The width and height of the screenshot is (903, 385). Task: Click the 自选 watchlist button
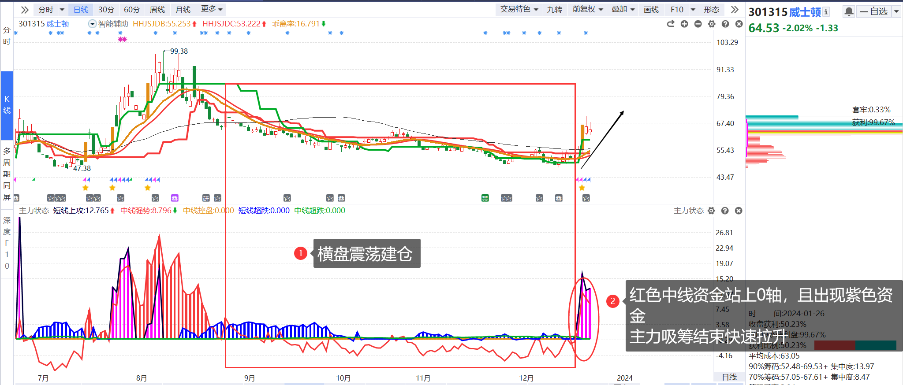tap(874, 11)
